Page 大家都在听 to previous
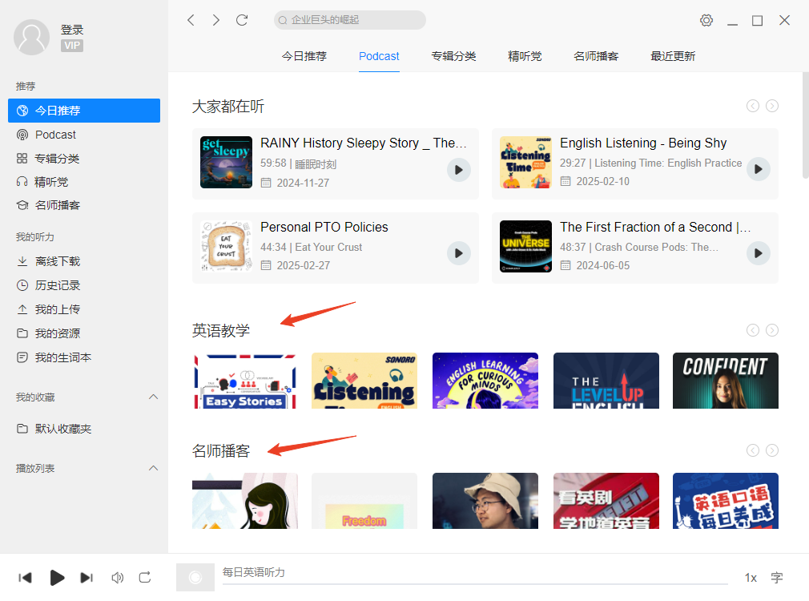Screen dimensions: 809x601 pyautogui.click(x=753, y=106)
